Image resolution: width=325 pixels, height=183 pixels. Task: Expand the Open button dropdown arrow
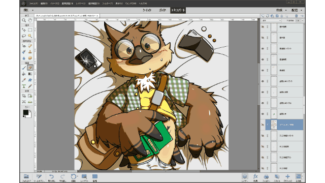[x=32, y=10]
